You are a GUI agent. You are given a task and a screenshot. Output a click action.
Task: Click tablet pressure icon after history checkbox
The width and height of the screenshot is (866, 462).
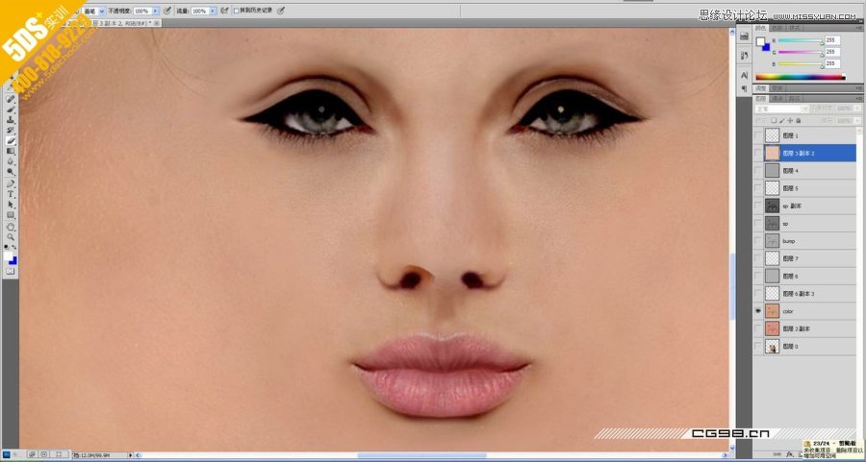point(281,11)
